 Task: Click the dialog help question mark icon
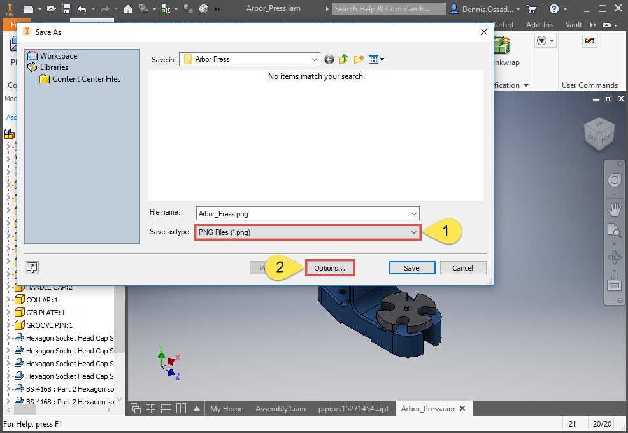click(31, 267)
